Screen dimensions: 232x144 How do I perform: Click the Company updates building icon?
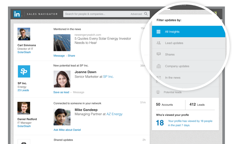tap(159, 66)
